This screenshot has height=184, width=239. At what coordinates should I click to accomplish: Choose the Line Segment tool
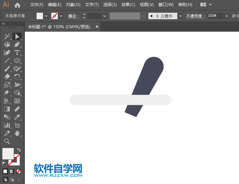[x=7, y=61]
